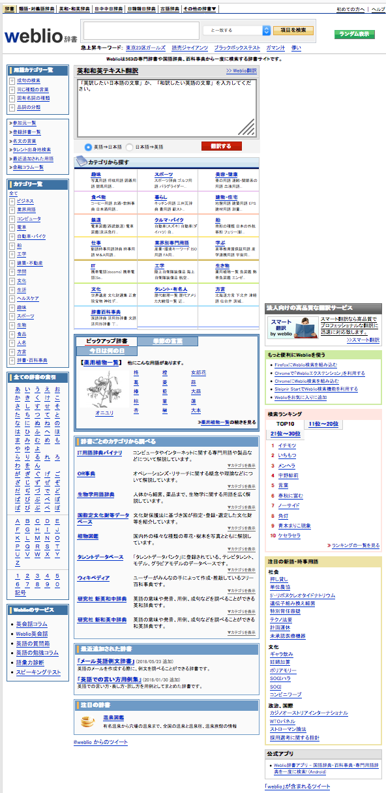Open the 薬用植物一覧 link
This screenshot has width=386, height=793.
click(x=100, y=362)
